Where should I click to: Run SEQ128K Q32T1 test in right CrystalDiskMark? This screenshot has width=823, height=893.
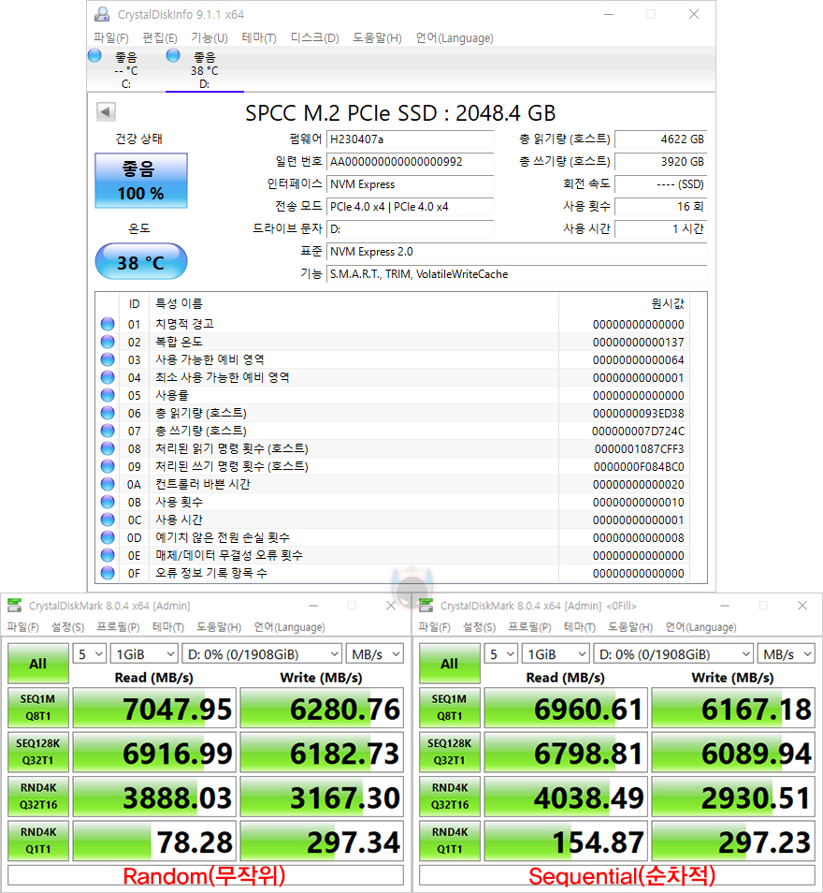point(450,753)
